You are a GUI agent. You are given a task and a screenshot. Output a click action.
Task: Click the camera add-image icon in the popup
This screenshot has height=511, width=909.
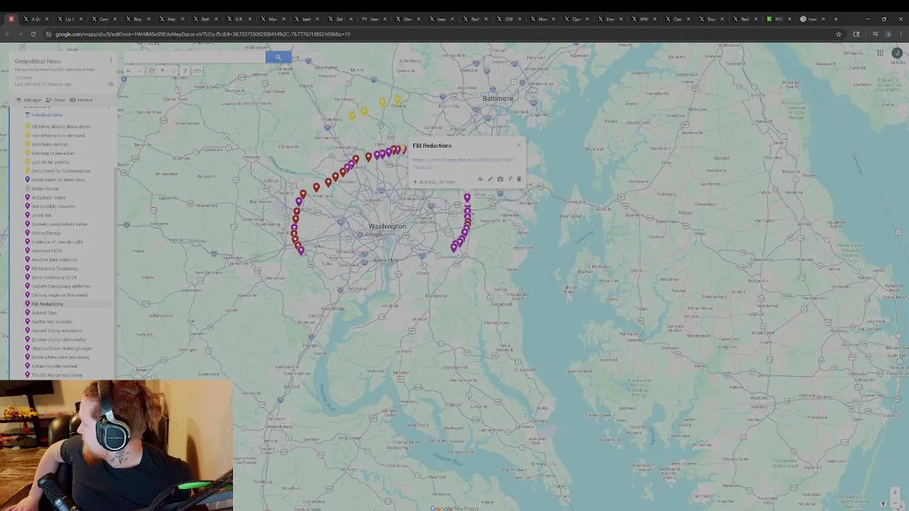pyautogui.click(x=500, y=179)
